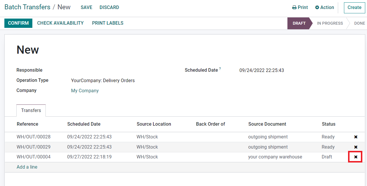367x186 pixels.
Task: Confirm the batch transfer
Action: click(18, 23)
